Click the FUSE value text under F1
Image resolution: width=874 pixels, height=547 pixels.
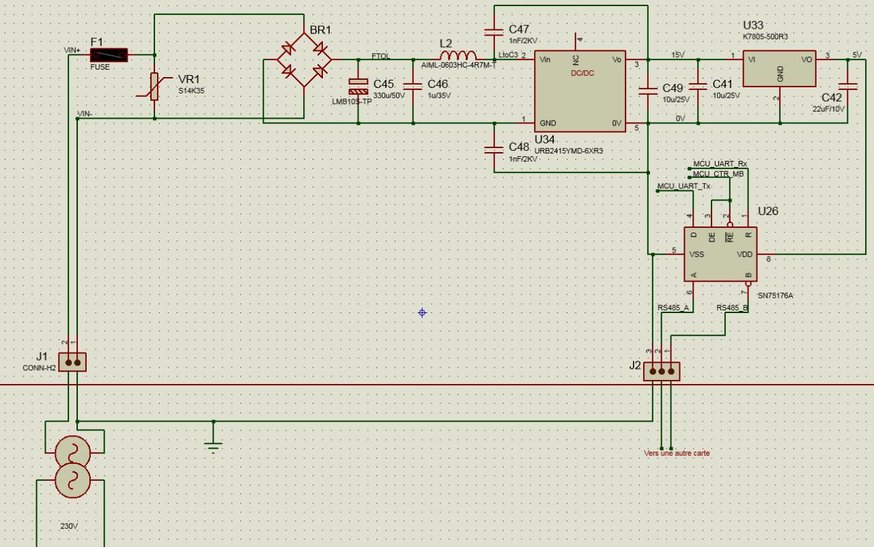(x=100, y=68)
